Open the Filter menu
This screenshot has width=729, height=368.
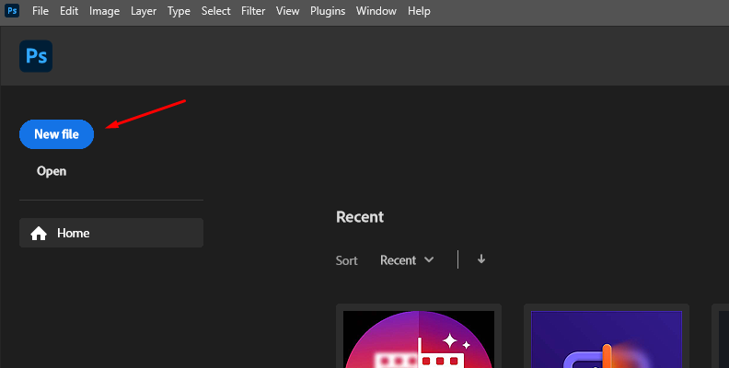[253, 11]
